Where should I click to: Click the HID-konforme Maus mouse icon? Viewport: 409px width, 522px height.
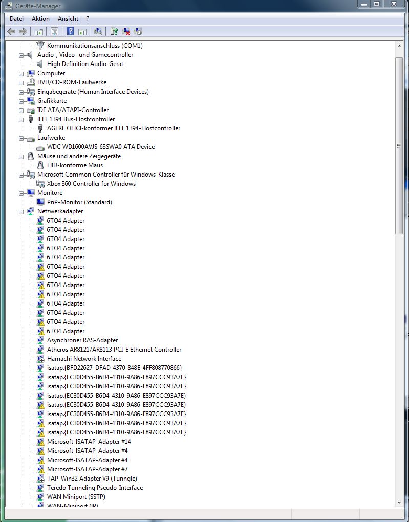[x=40, y=165]
